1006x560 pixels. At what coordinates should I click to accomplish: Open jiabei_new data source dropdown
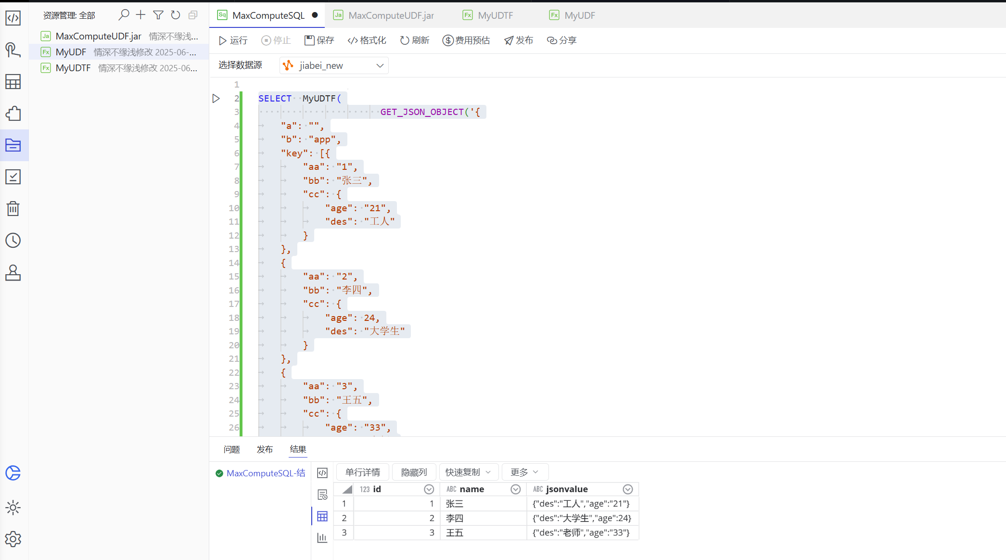(334, 65)
